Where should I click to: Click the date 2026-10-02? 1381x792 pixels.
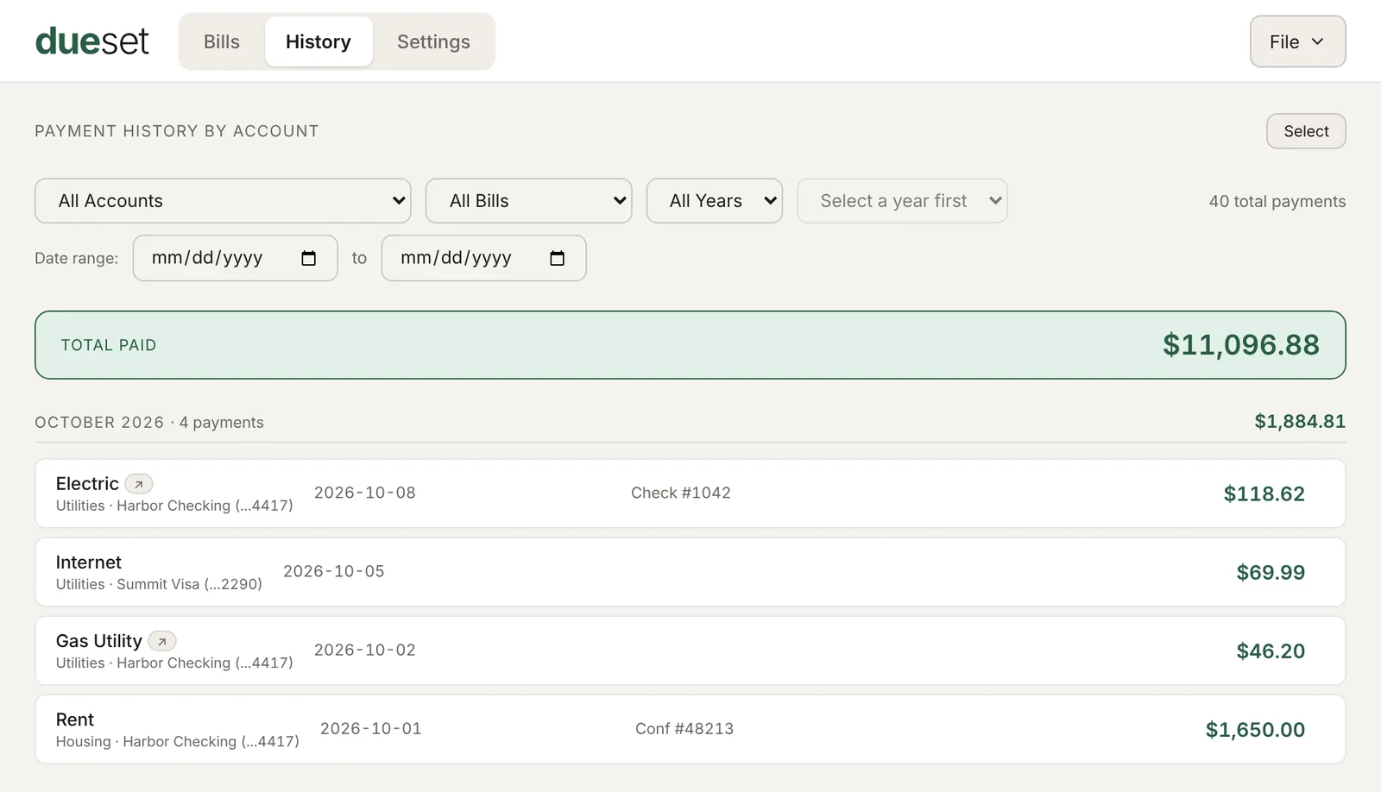pos(365,650)
